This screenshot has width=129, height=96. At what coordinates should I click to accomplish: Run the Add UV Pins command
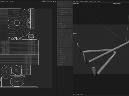coord(64,2)
